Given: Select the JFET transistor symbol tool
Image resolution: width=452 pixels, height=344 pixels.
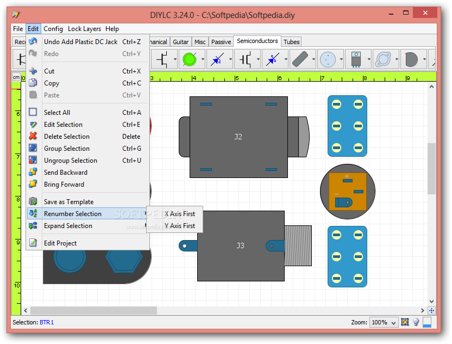Looking at the screenshot, I should tap(162, 59).
